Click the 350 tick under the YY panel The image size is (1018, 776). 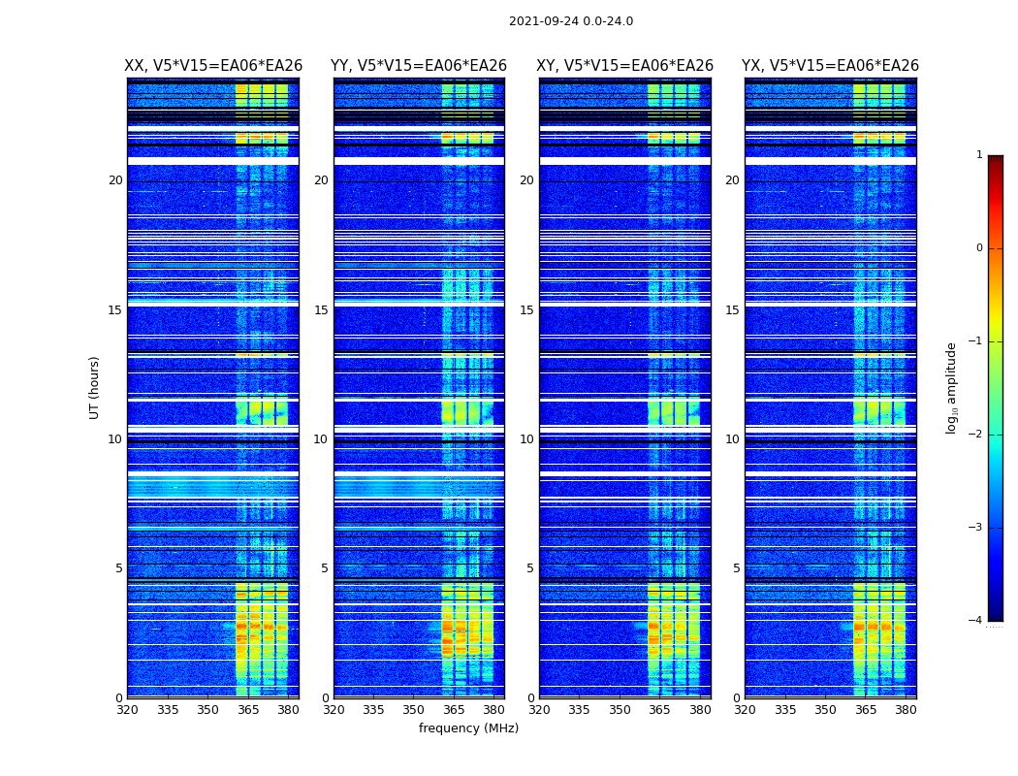pos(413,710)
